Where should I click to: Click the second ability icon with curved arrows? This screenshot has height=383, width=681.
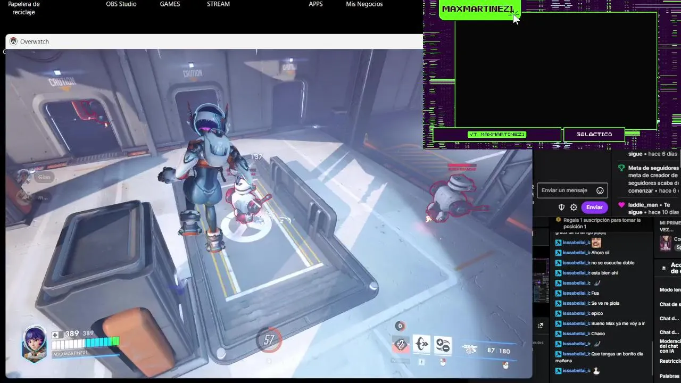pos(421,344)
